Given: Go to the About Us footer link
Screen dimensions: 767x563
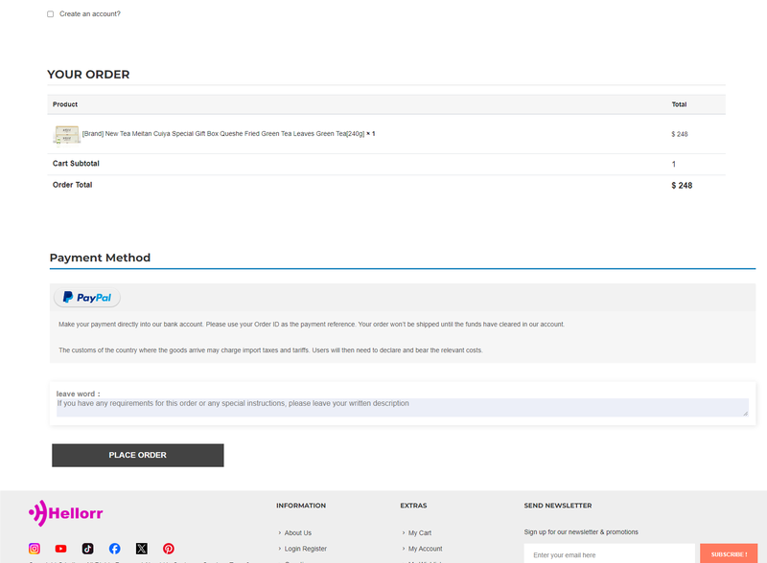Looking at the screenshot, I should (298, 532).
